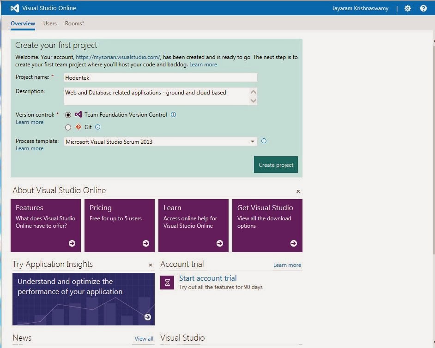Open the mysorian.visualstudio.com link
The image size is (435, 348).
(x=118, y=57)
